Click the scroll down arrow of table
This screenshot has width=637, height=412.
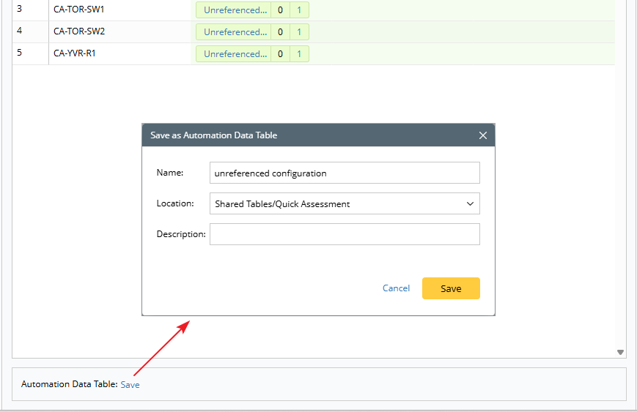(x=620, y=352)
